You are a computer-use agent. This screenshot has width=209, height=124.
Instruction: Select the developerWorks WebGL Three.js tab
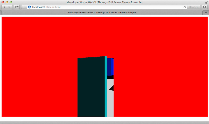pos(102,13)
